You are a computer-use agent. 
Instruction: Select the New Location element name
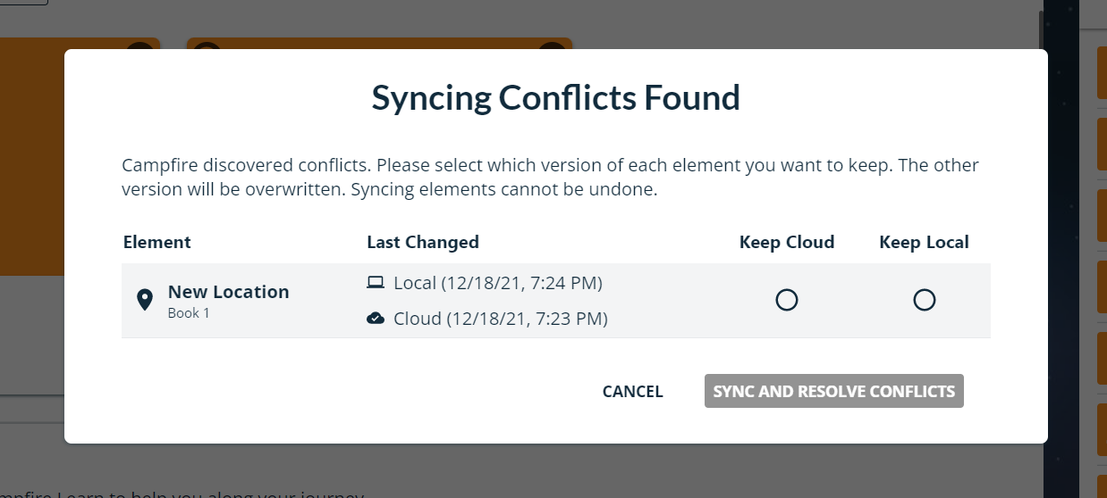pos(228,292)
